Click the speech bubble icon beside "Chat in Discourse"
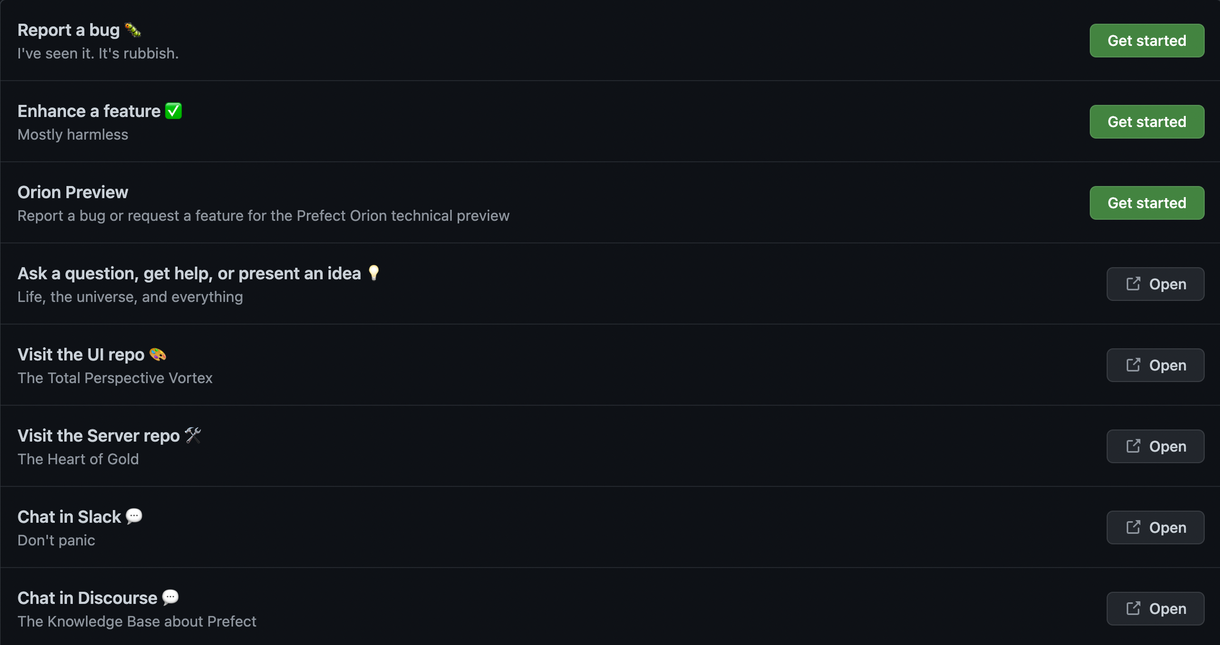1220x645 pixels. click(169, 598)
